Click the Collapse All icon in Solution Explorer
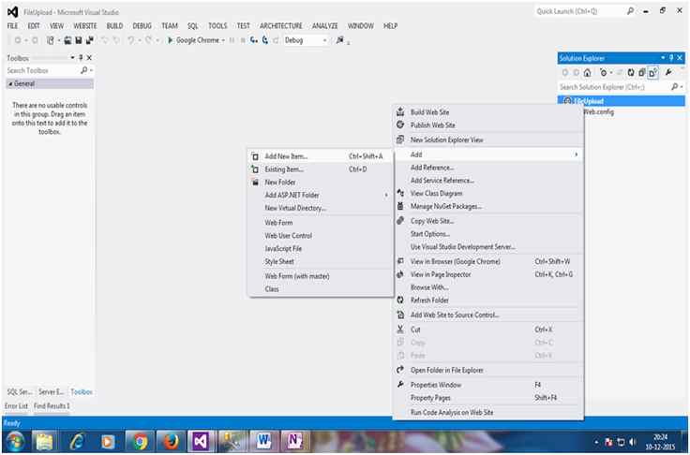 [641, 72]
